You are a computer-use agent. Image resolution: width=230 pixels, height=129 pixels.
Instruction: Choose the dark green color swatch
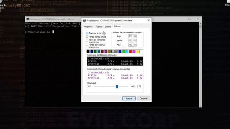pos(95,51)
